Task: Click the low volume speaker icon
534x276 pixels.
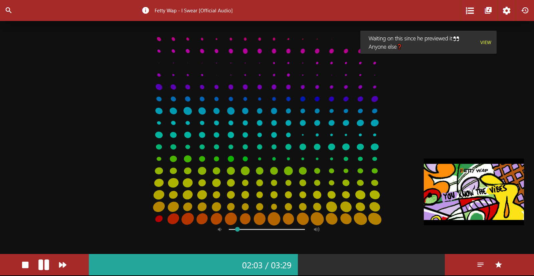Action: click(x=220, y=229)
